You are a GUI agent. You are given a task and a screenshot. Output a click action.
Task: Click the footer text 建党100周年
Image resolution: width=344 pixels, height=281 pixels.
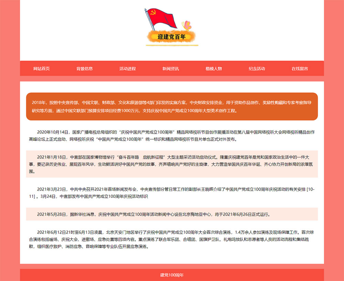[x=172, y=275]
